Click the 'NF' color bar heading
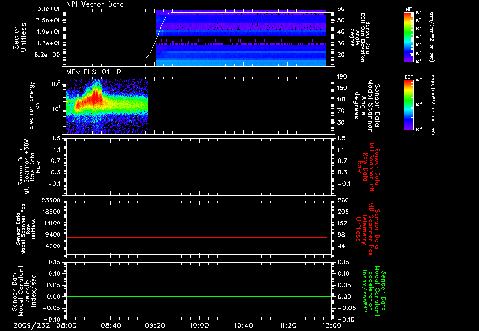 (408, 9)
